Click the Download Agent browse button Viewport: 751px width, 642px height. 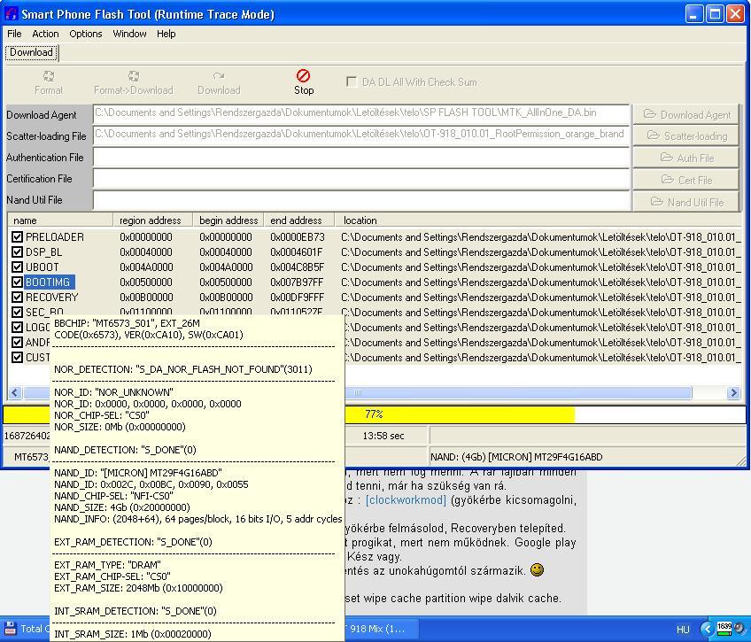[685, 114]
